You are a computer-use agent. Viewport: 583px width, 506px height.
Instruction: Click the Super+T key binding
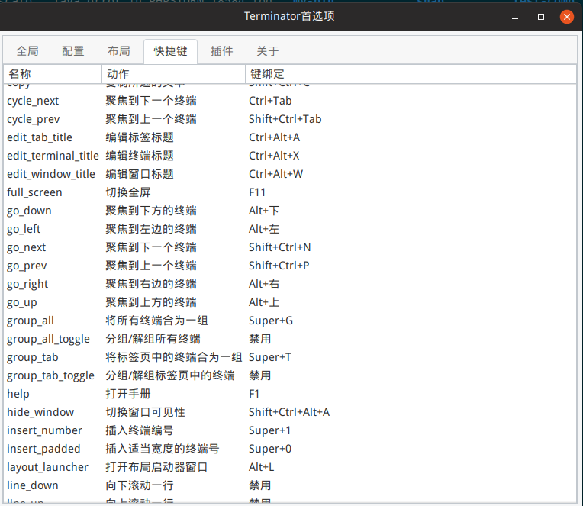tap(270, 357)
